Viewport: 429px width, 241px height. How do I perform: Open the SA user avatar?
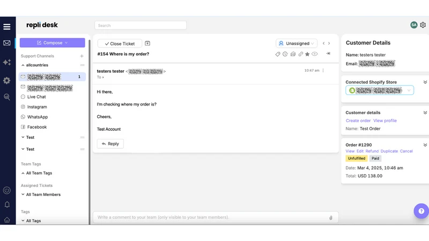pyautogui.click(x=413, y=25)
